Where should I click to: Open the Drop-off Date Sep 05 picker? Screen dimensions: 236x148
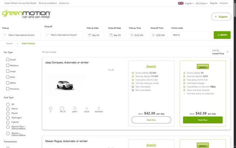click(117, 35)
